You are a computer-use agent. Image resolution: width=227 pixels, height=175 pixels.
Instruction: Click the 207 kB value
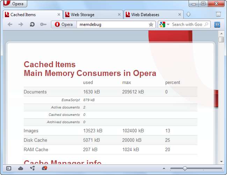(90, 149)
